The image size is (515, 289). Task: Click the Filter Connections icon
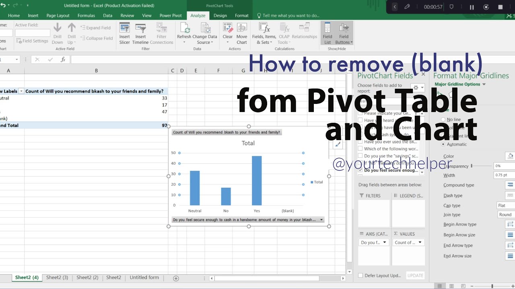pos(161,34)
